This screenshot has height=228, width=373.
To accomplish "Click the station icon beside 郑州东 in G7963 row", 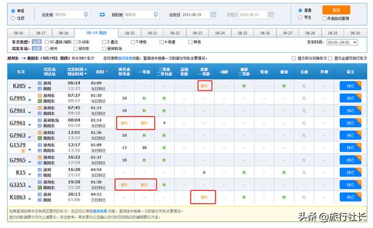I will pyautogui.click(x=40, y=133).
